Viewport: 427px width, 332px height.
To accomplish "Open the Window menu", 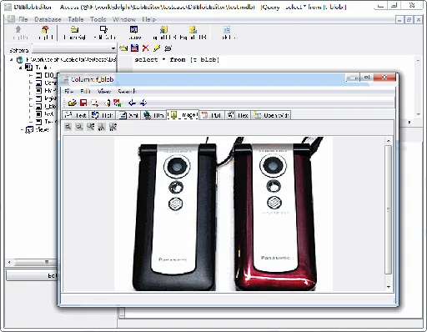I will coord(124,19).
